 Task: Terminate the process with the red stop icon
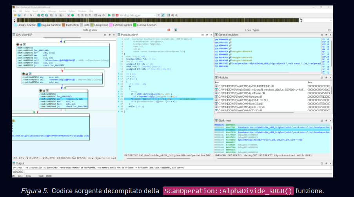[x=117, y=15]
